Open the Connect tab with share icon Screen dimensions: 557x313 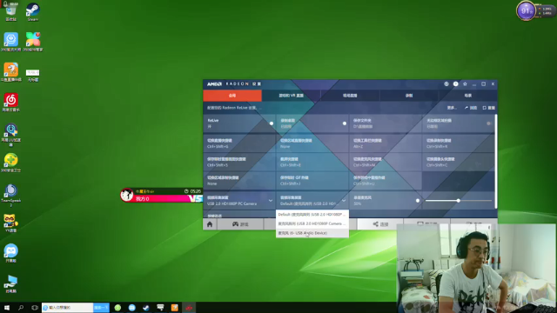380,224
